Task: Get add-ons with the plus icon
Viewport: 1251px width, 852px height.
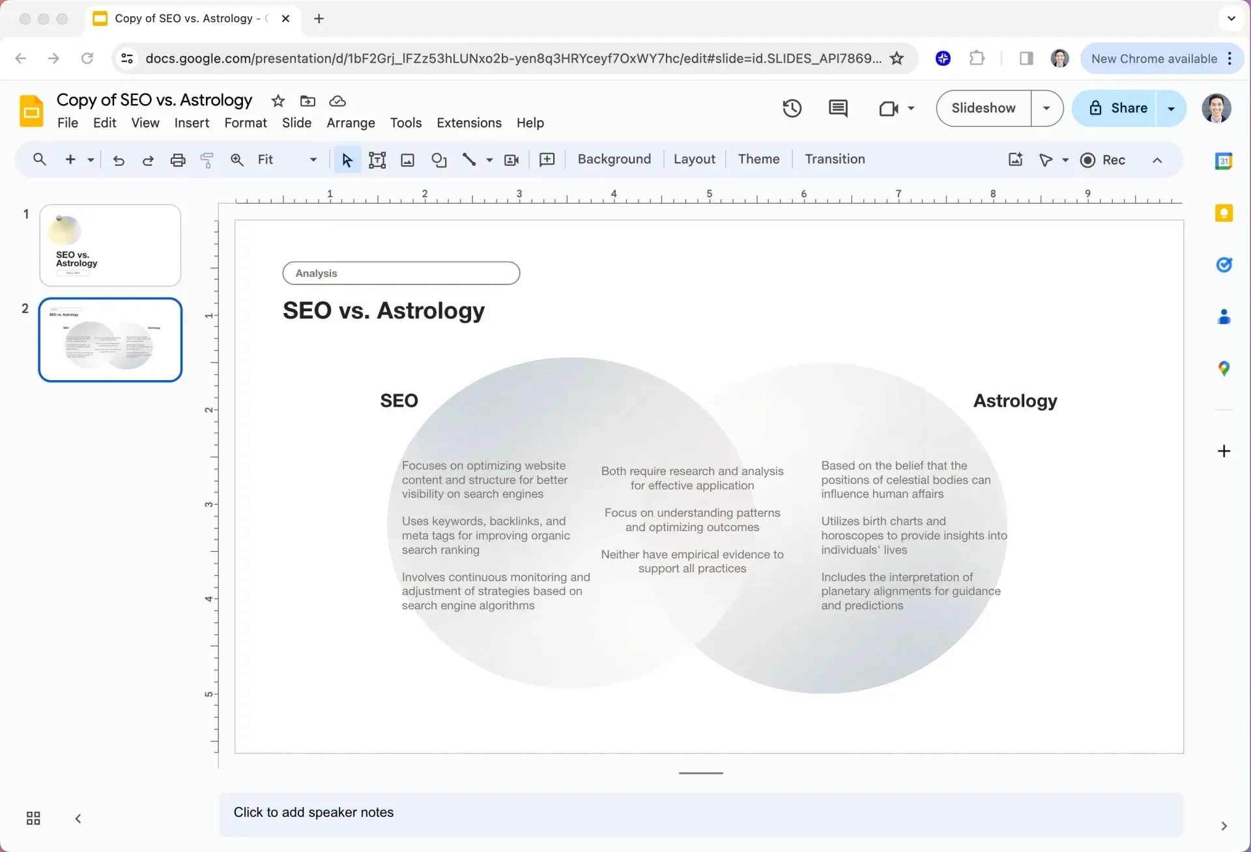Action: tap(1224, 451)
